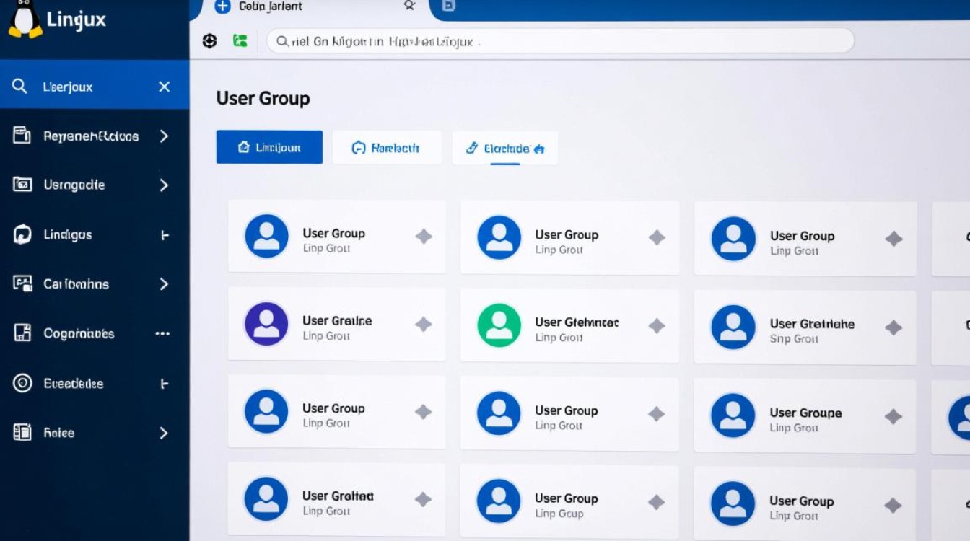970x541 pixels.
Task: Click the Eveedabe circular sidebar icon
Action: (x=22, y=384)
